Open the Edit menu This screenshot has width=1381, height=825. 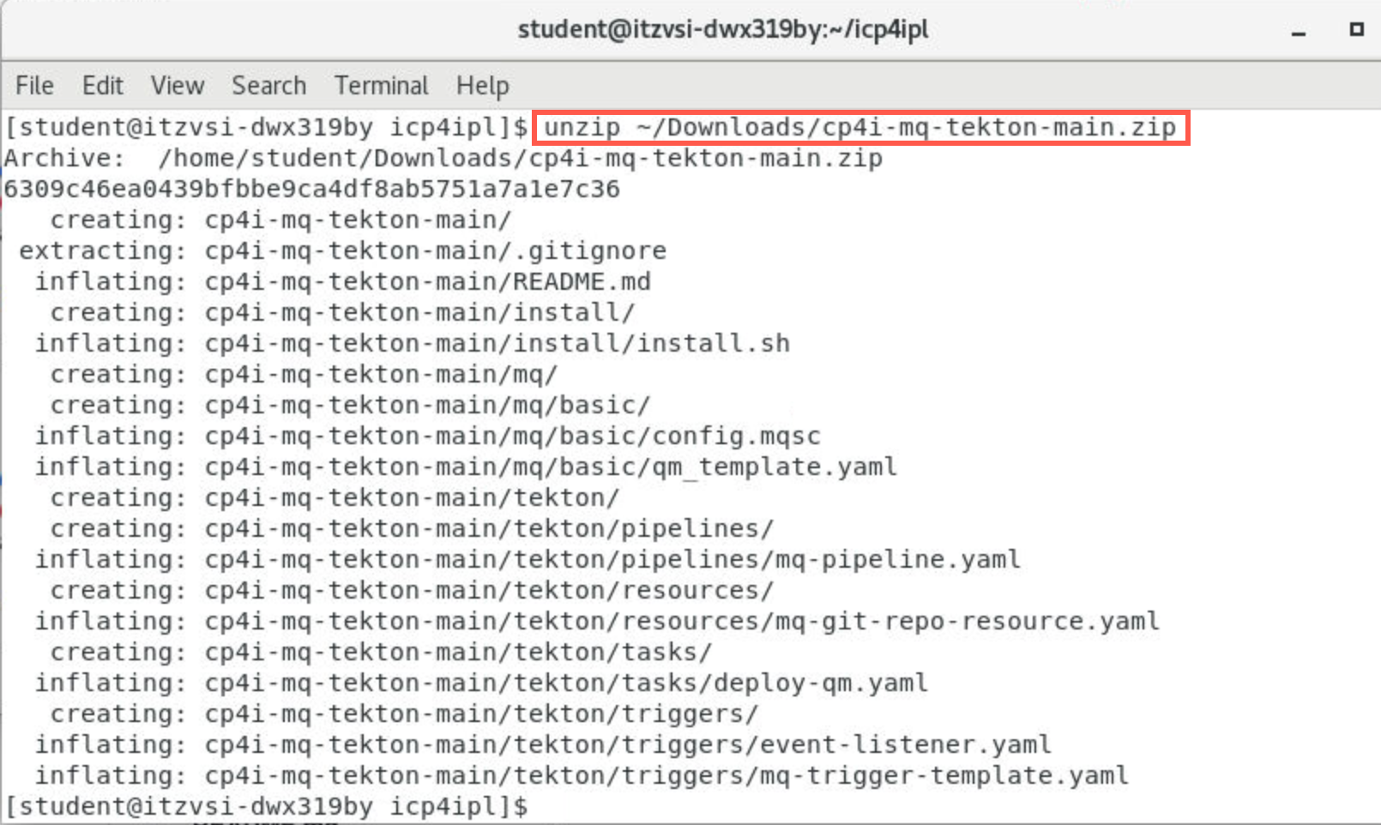click(103, 86)
